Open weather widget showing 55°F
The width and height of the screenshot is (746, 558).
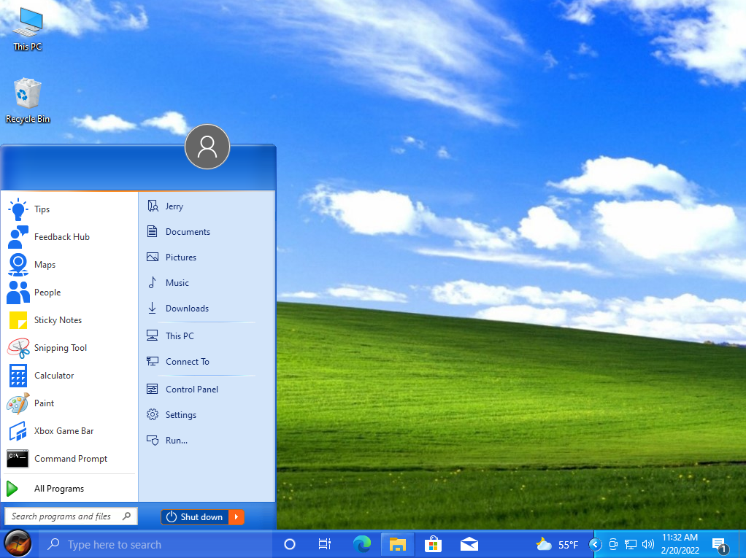point(557,545)
